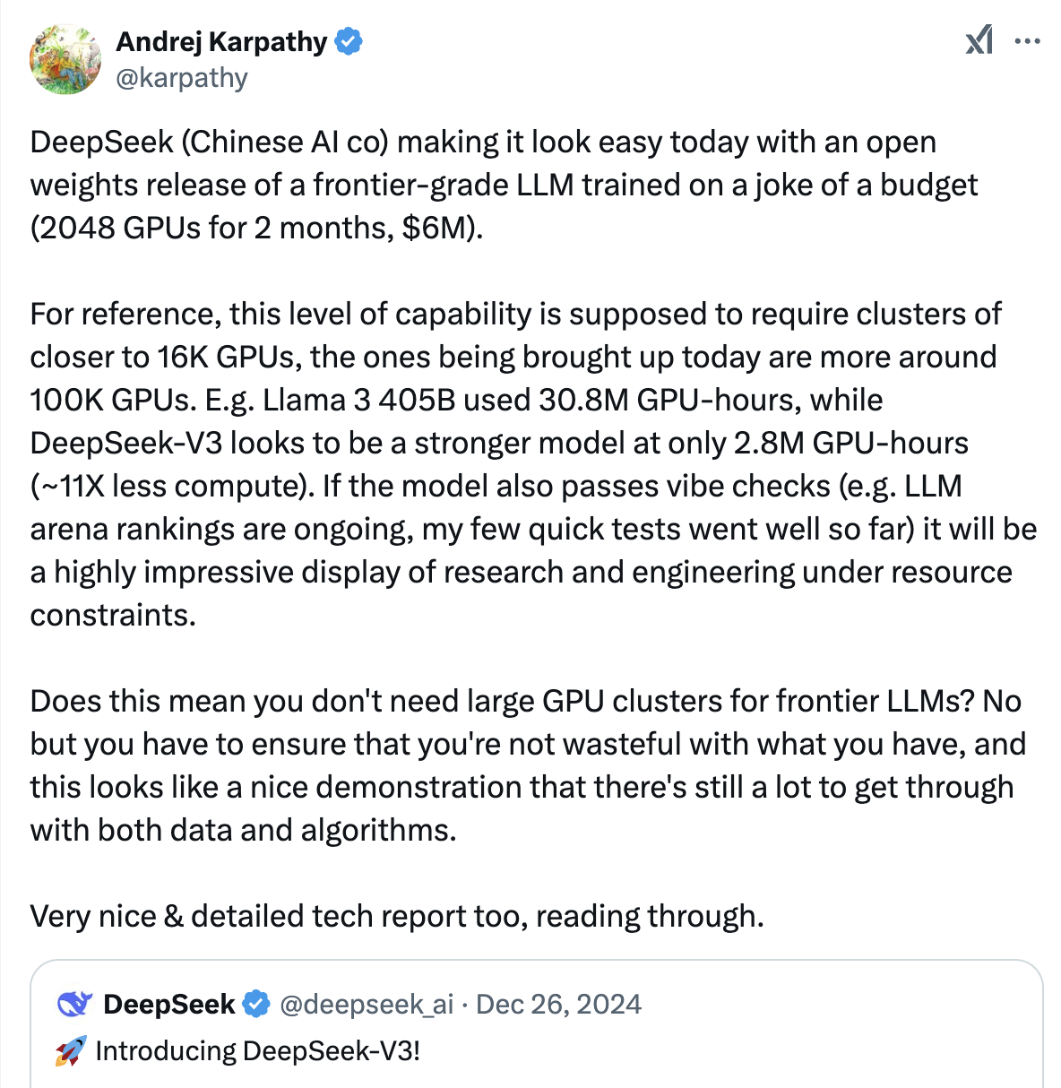Select the DeepSeek name in quoted tweet
This screenshot has height=1088, width=1061.
click(x=169, y=1004)
